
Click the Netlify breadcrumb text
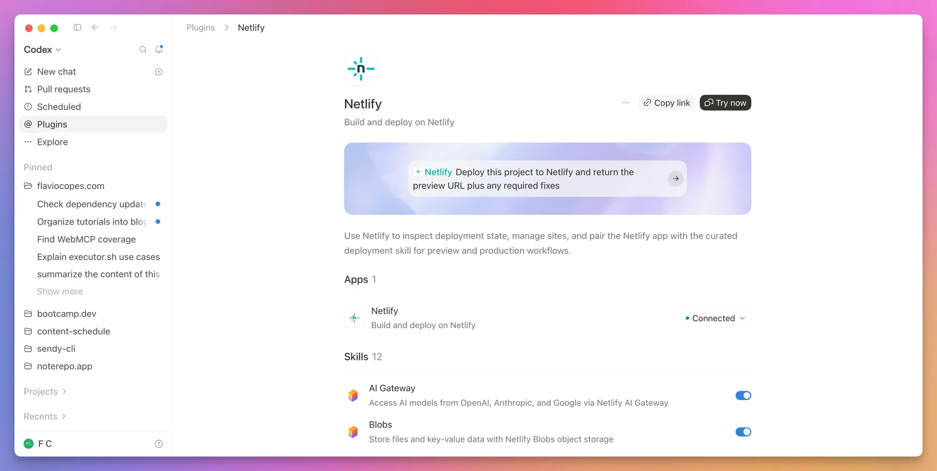coord(251,28)
